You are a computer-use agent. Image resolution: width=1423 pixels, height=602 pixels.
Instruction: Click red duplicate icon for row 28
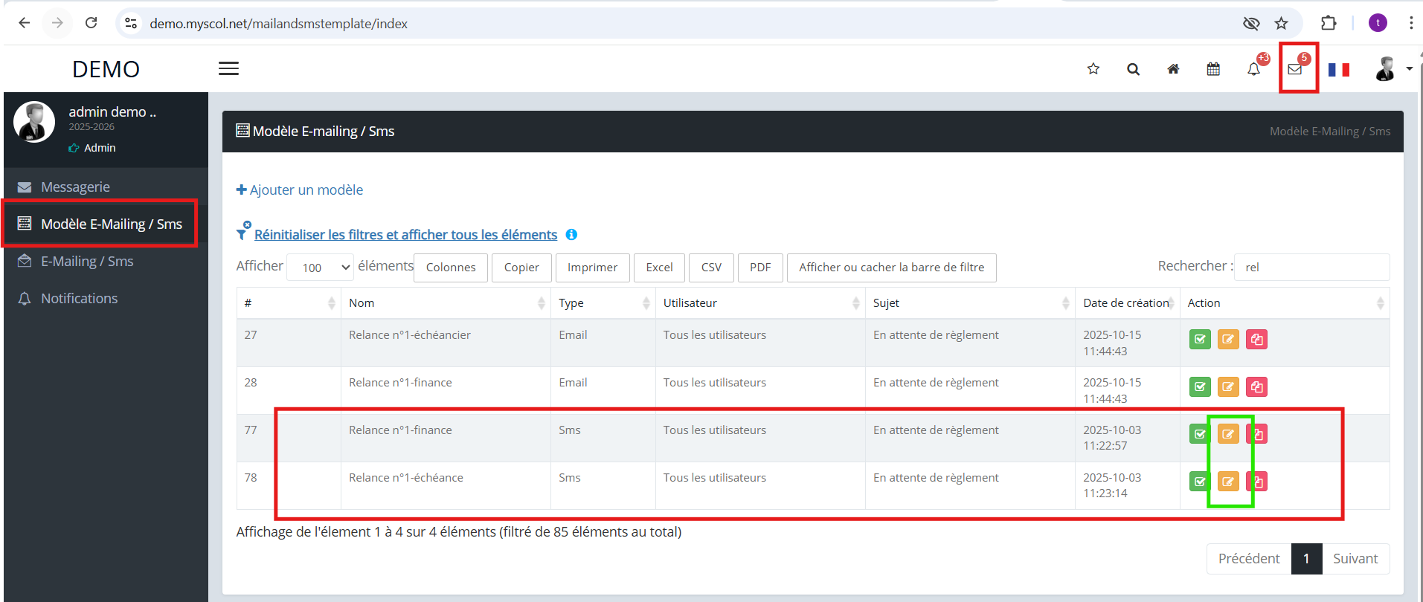tap(1256, 387)
